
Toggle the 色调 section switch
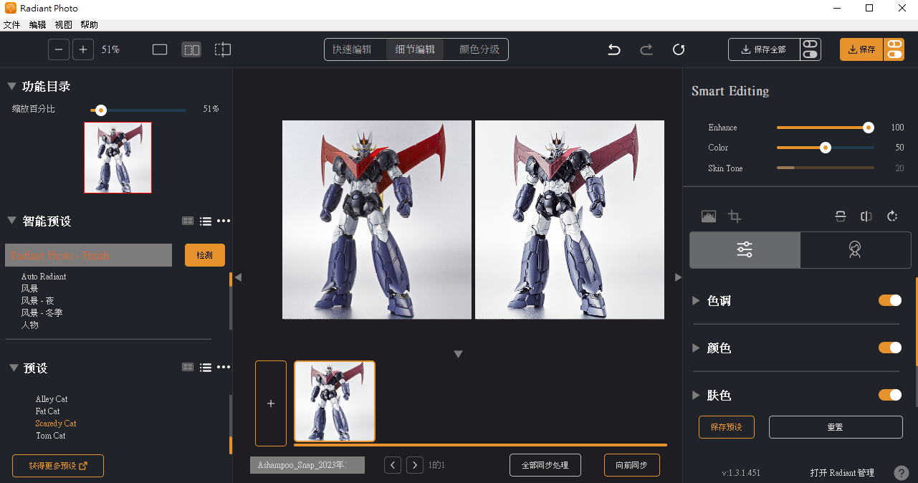point(890,300)
